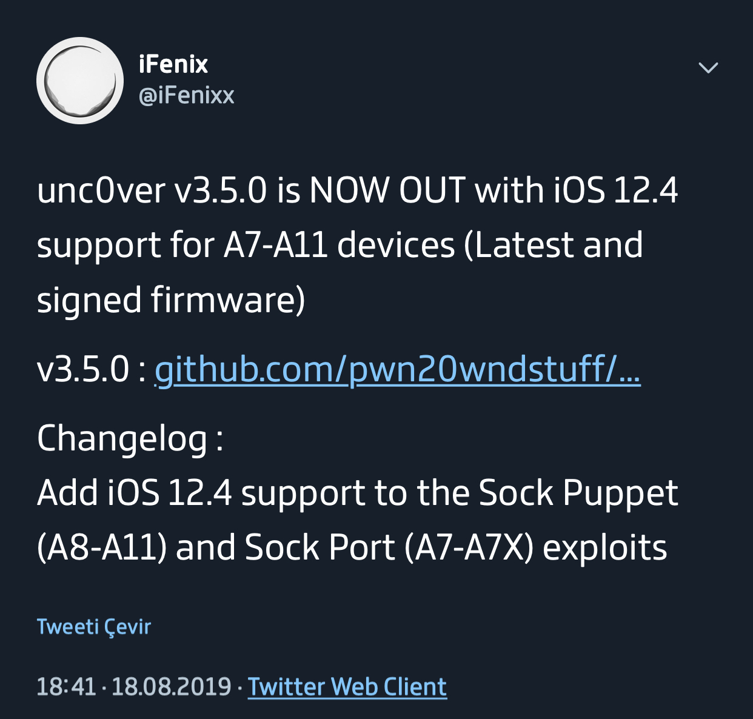Click the '(A8-A11) and Sock Port' line

pyautogui.click(x=216, y=547)
